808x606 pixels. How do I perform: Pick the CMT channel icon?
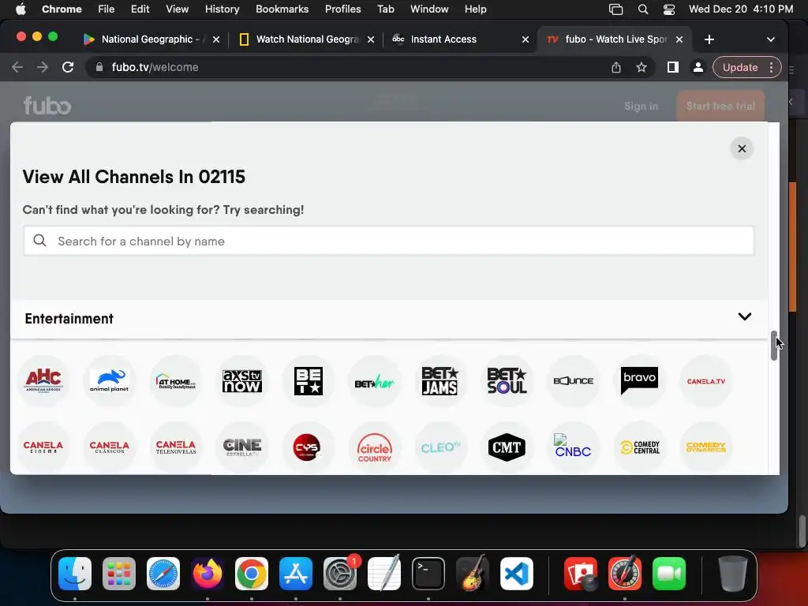pos(507,447)
